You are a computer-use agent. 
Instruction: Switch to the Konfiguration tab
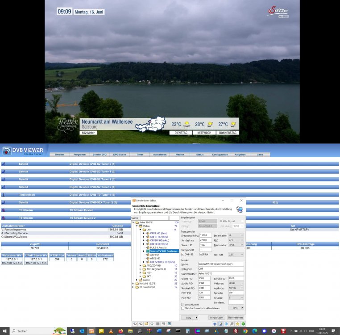(220, 155)
